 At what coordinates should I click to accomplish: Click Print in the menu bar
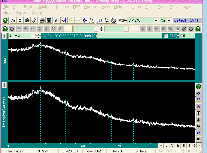pos(162,7)
